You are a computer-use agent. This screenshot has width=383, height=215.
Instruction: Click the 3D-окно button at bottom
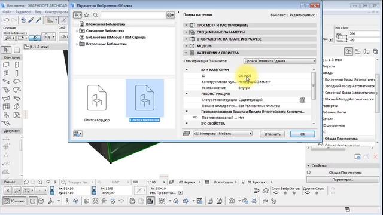pyautogui.click(x=14, y=201)
